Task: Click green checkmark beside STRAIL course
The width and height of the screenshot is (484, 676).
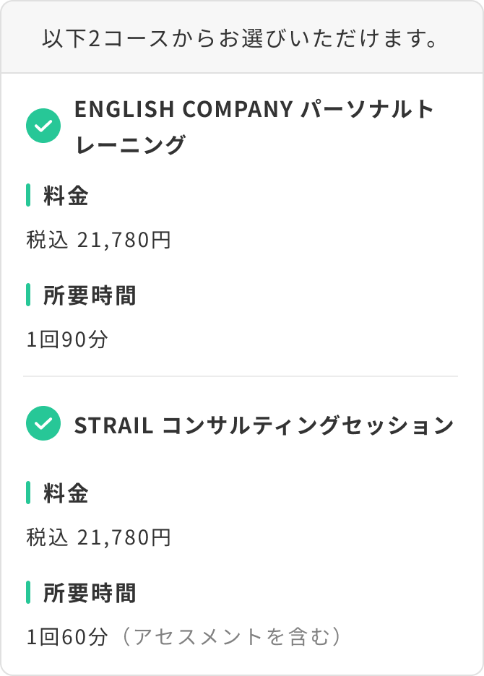Action: pyautogui.click(x=43, y=423)
